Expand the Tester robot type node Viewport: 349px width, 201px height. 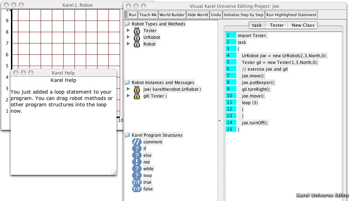129,31
